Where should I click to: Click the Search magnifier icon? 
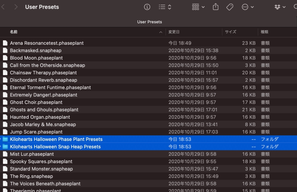(x=295, y=7)
